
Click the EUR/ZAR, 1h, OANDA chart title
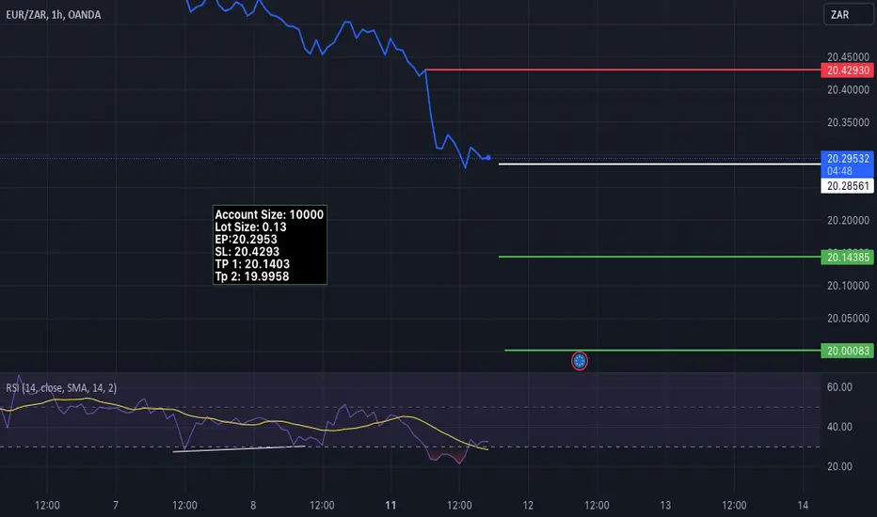54,15
